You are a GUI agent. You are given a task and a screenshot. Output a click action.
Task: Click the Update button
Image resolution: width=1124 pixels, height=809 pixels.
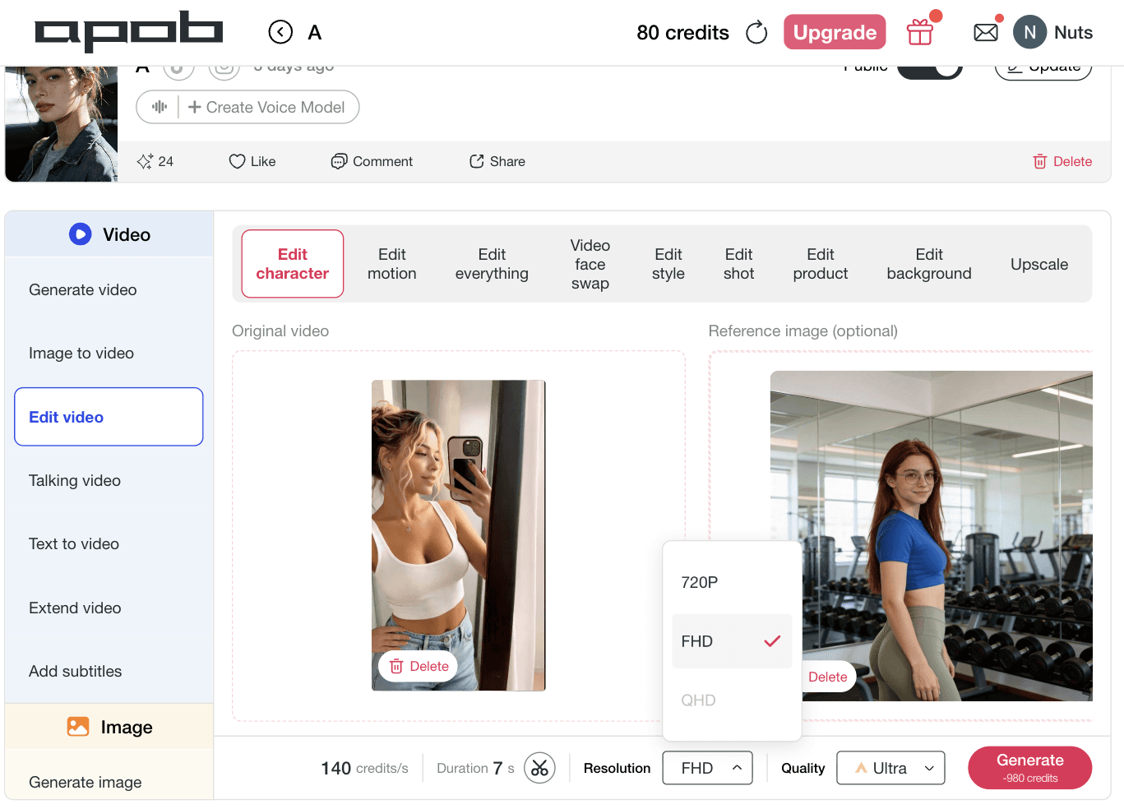(1043, 71)
